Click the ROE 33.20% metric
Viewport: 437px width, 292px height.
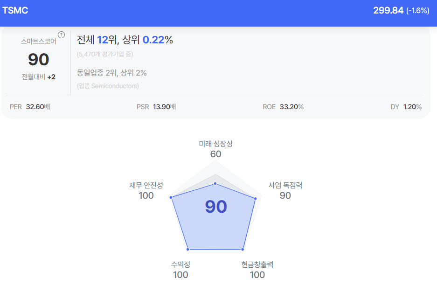(283, 107)
